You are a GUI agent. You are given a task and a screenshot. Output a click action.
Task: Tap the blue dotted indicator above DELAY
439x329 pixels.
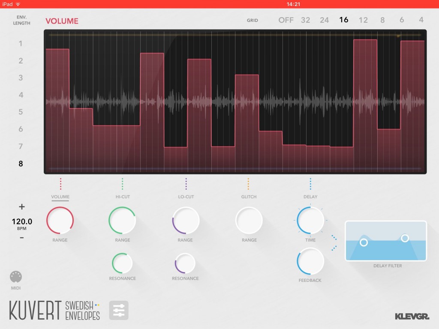310,184
